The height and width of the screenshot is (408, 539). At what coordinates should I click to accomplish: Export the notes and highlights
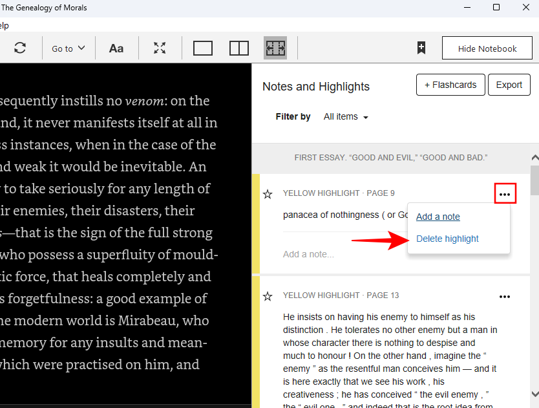[x=509, y=85]
